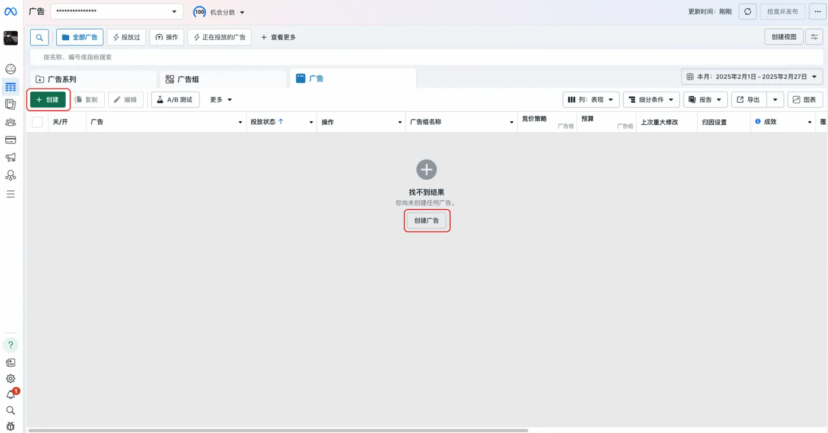Click the horizontal scrollbar below the table

pos(278,430)
